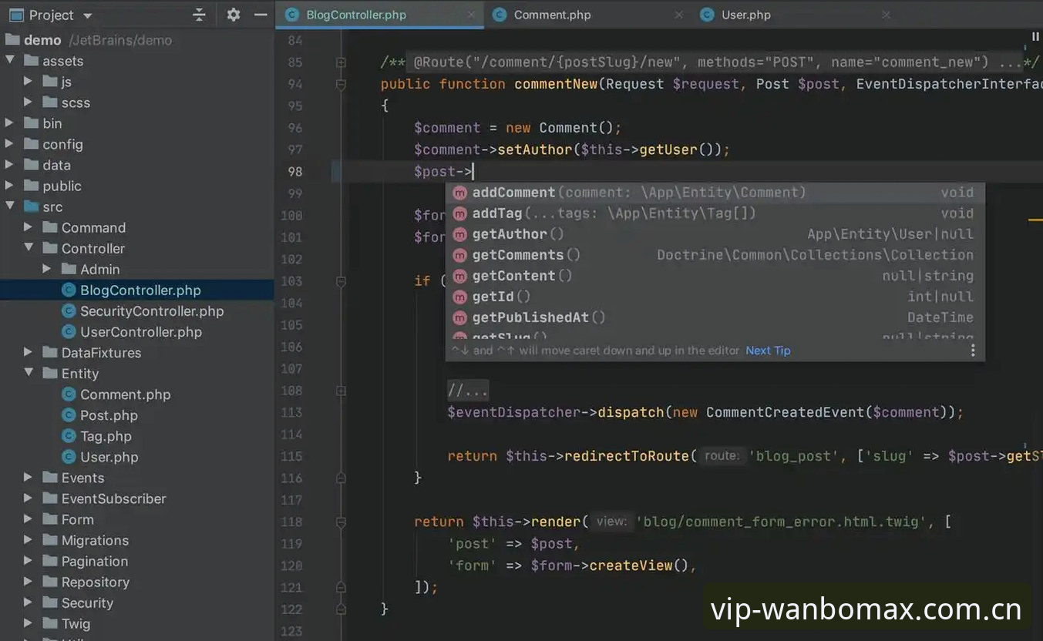Click the collapse all icon in Project panel
This screenshot has height=641, width=1043.
coord(199,15)
